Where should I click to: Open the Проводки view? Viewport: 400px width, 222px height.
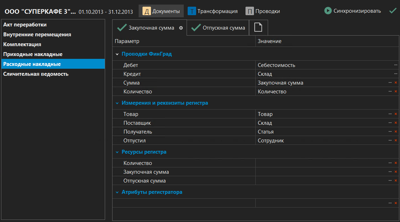click(x=263, y=11)
